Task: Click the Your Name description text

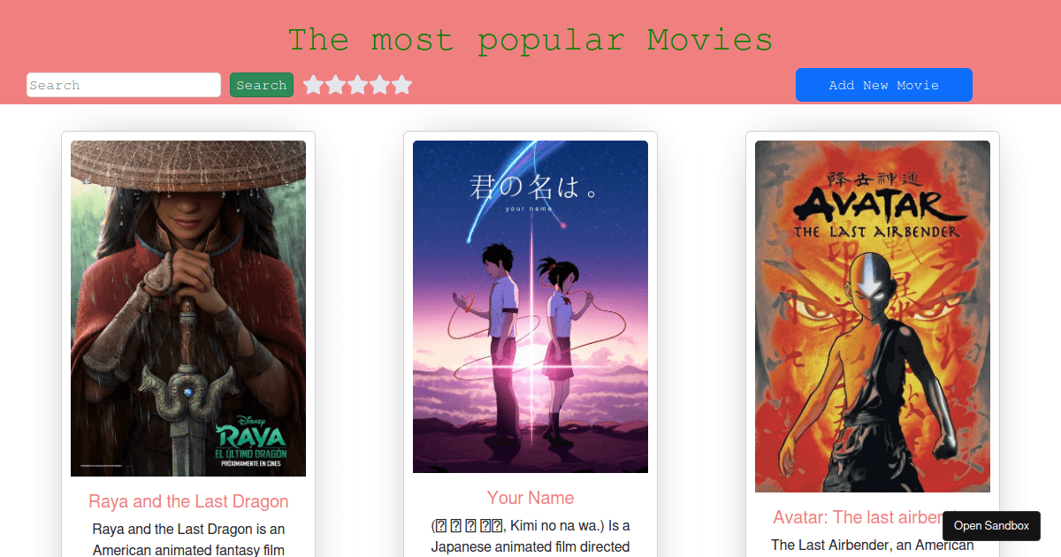Action: coord(530,536)
